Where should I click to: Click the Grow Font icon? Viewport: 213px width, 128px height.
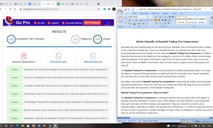(x=143, y=23)
